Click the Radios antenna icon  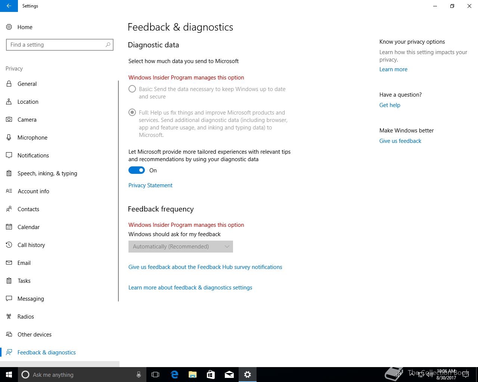click(9, 316)
